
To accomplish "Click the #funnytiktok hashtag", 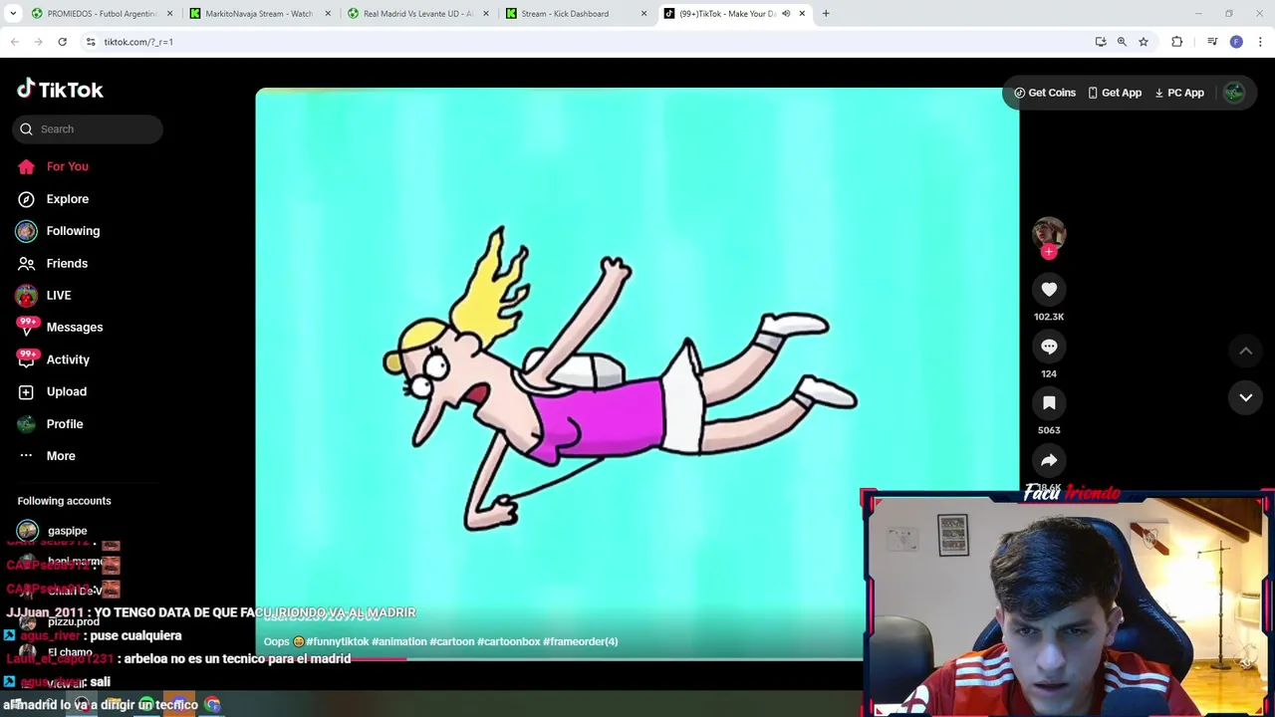I will click(337, 641).
